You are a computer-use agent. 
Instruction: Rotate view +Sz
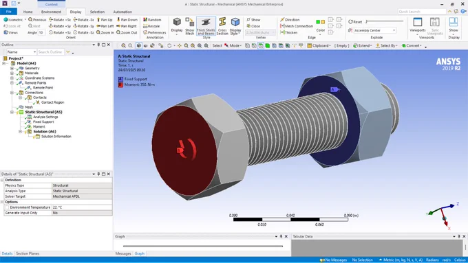tap(60, 32)
